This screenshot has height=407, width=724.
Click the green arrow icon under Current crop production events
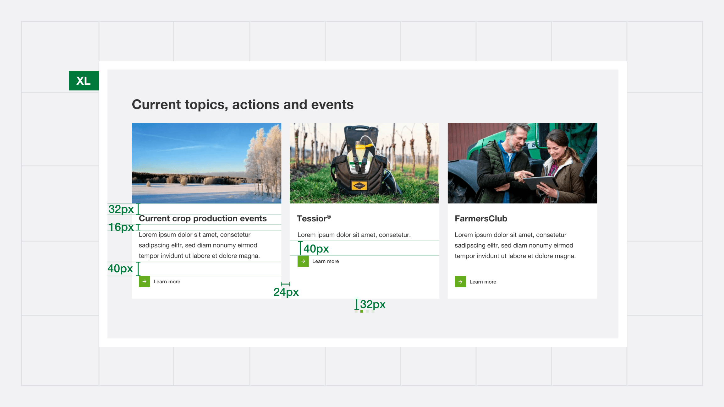click(x=145, y=281)
